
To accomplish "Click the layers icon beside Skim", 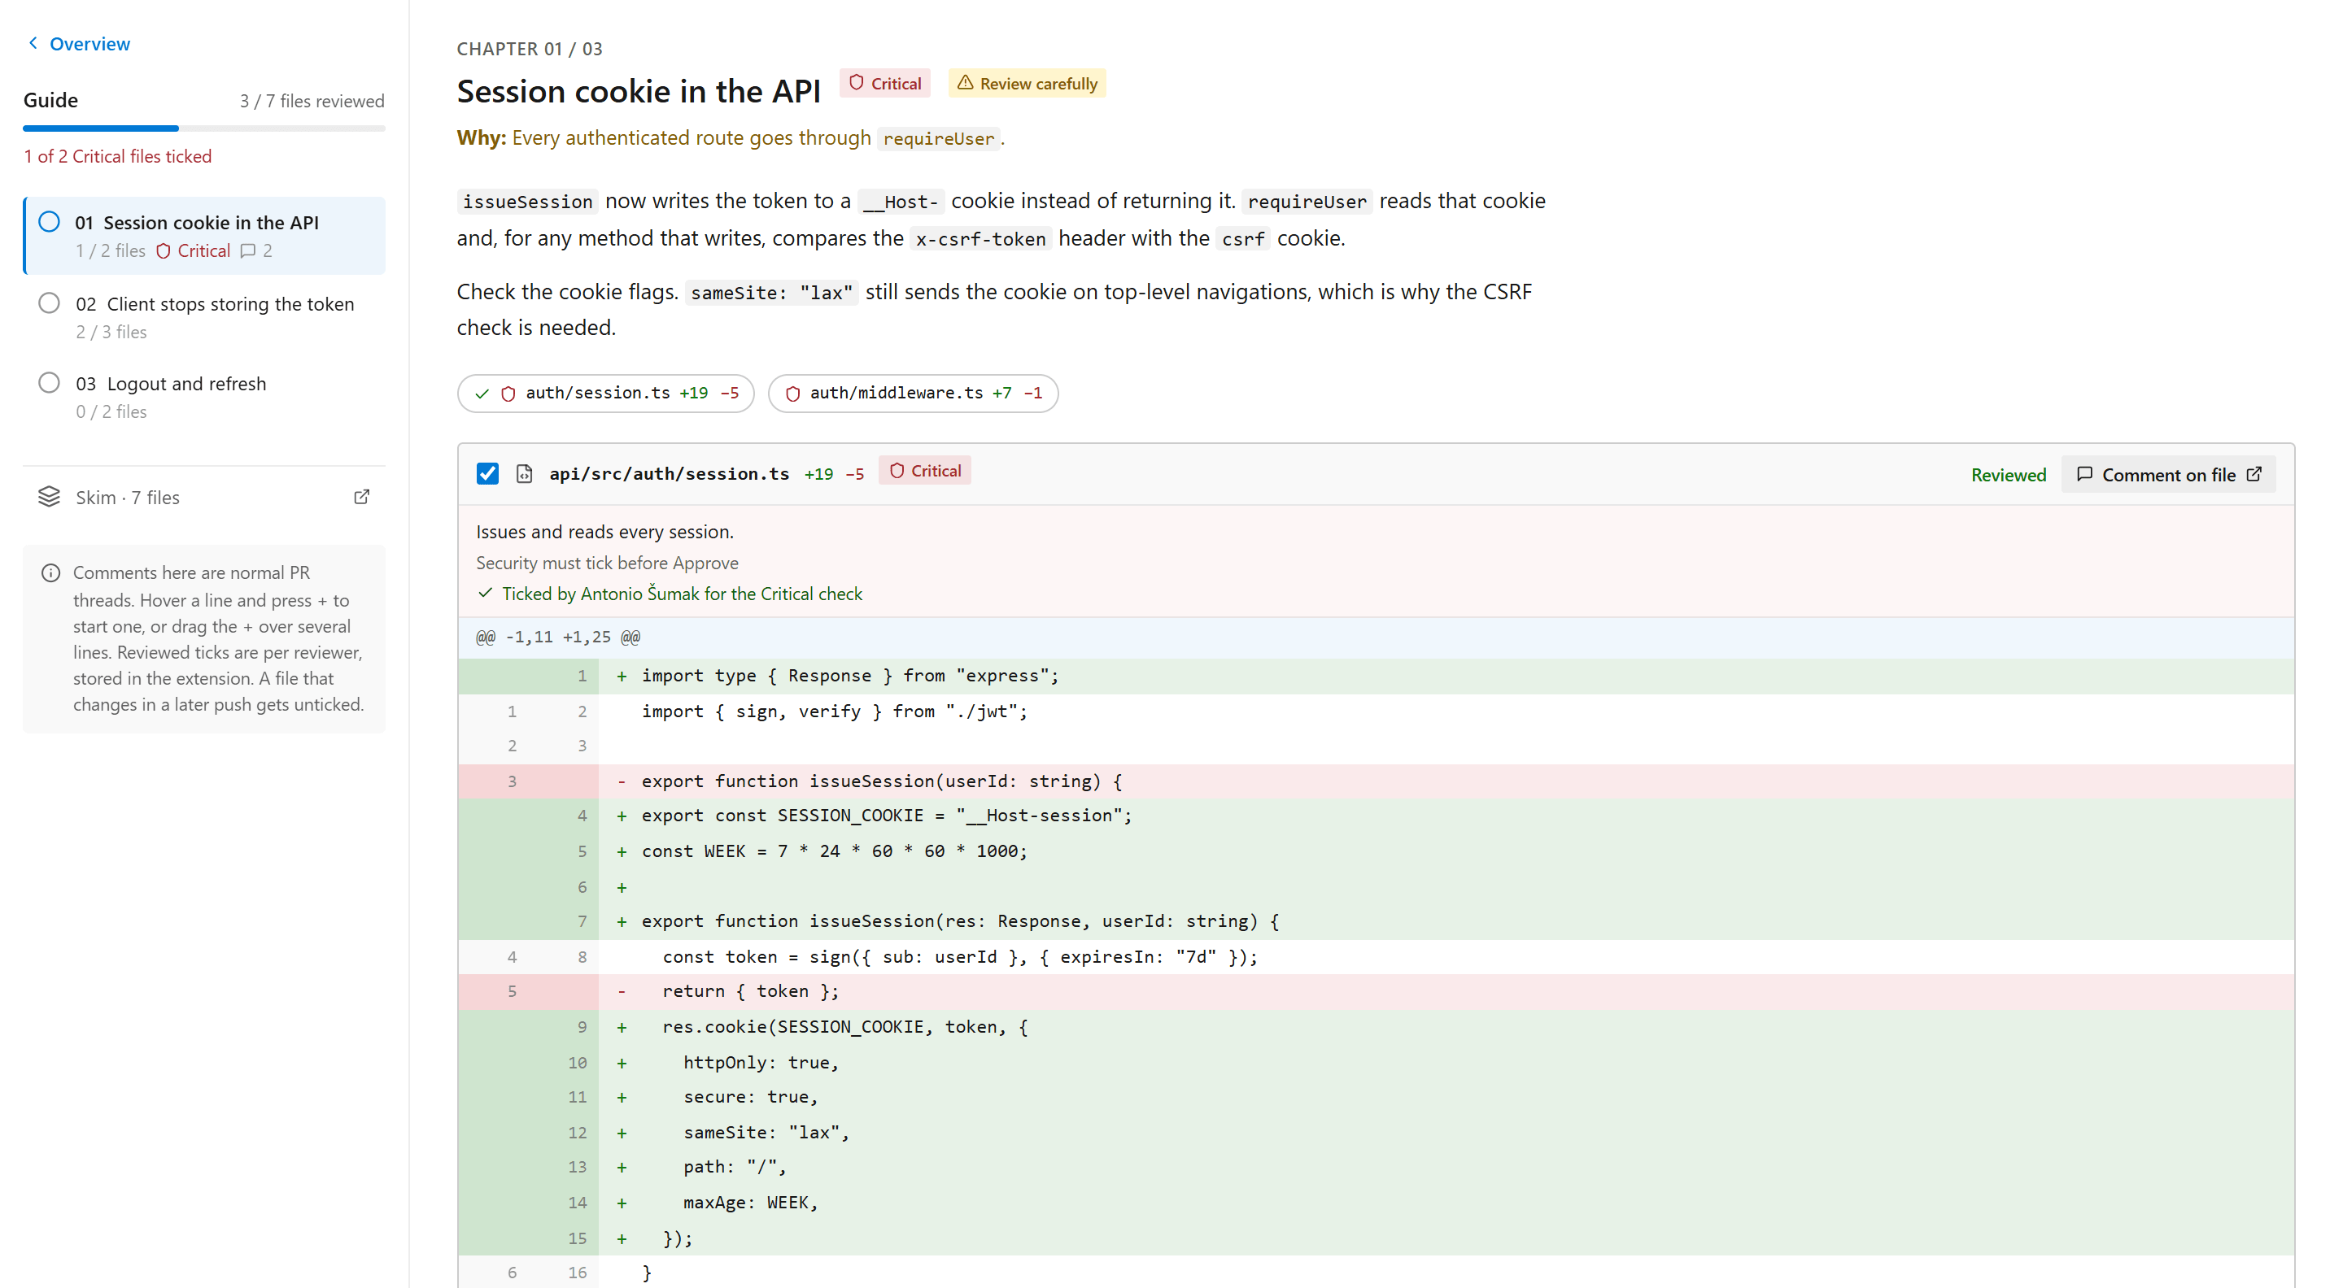I will 49,496.
